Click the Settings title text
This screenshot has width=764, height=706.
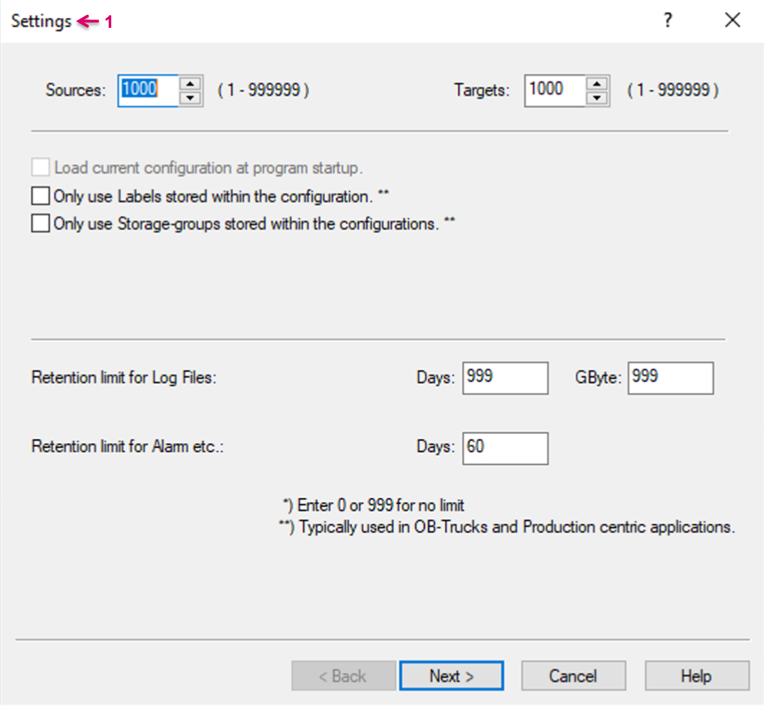(x=41, y=21)
